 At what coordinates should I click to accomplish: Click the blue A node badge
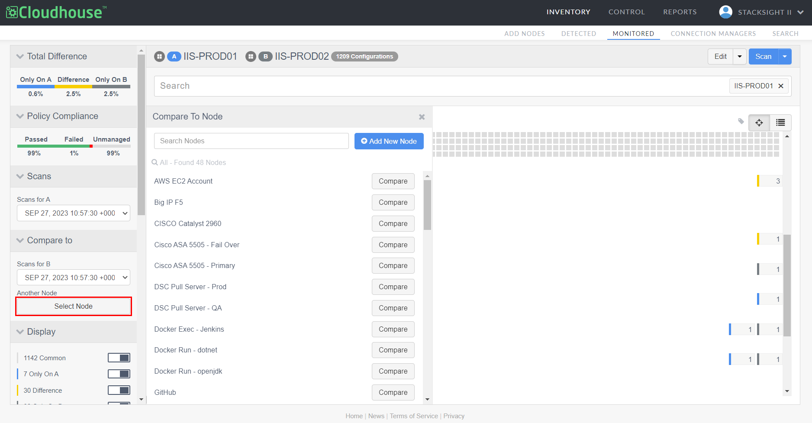click(174, 56)
